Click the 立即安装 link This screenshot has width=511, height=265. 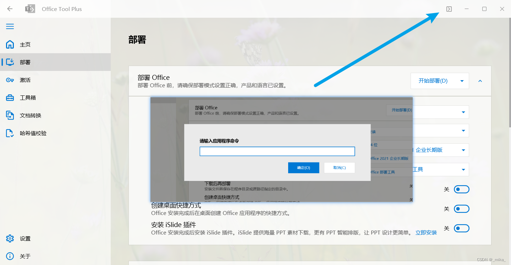tap(426, 233)
